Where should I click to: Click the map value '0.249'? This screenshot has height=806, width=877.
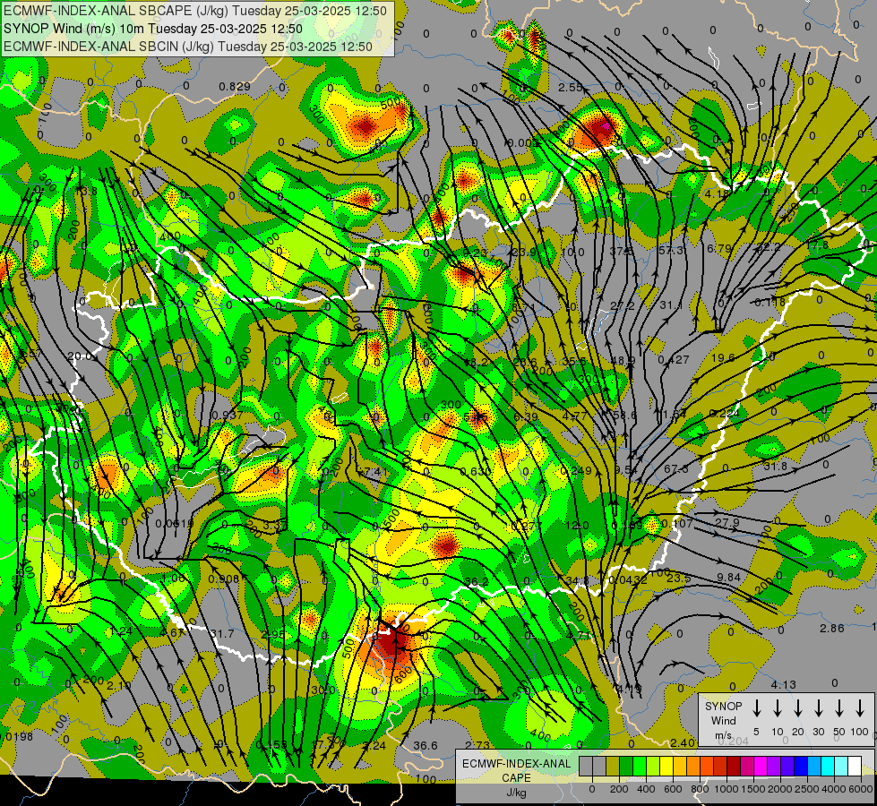pyautogui.click(x=575, y=470)
